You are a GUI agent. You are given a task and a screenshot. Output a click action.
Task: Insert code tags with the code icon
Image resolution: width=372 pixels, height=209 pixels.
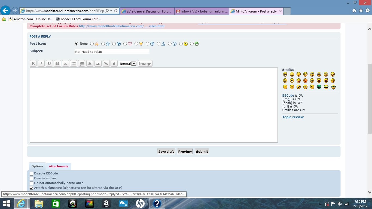click(66, 64)
